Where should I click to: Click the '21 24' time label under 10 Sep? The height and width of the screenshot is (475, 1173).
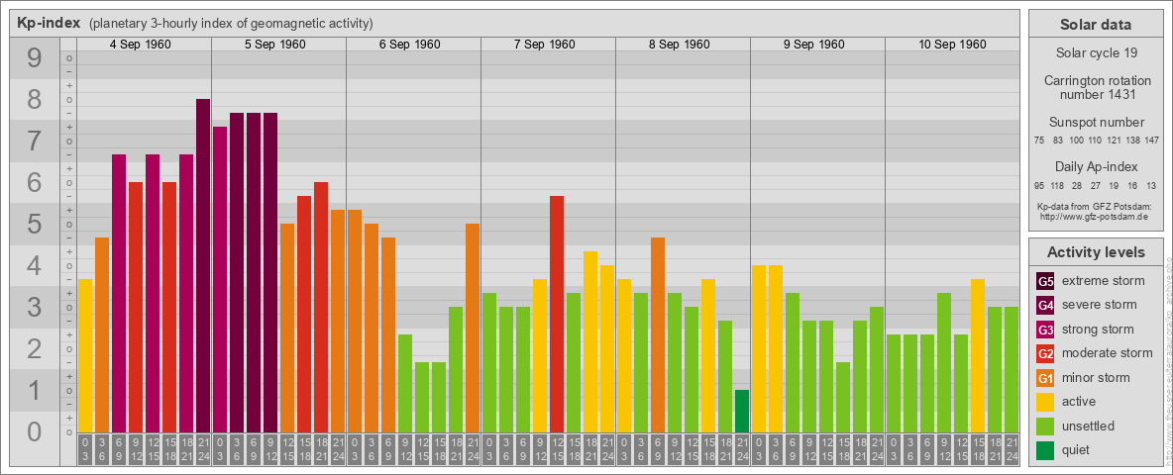pos(1011,450)
